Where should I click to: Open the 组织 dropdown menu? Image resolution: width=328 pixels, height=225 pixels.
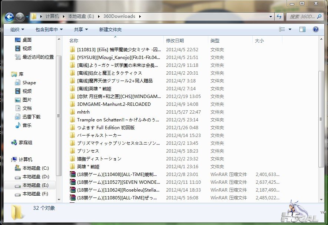[17, 29]
